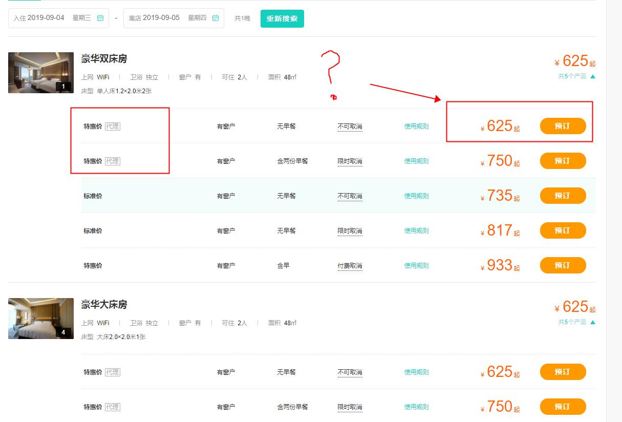Click the 代理 tag on the 750 豪华大床房 row
The image size is (622, 422).
(x=112, y=407)
